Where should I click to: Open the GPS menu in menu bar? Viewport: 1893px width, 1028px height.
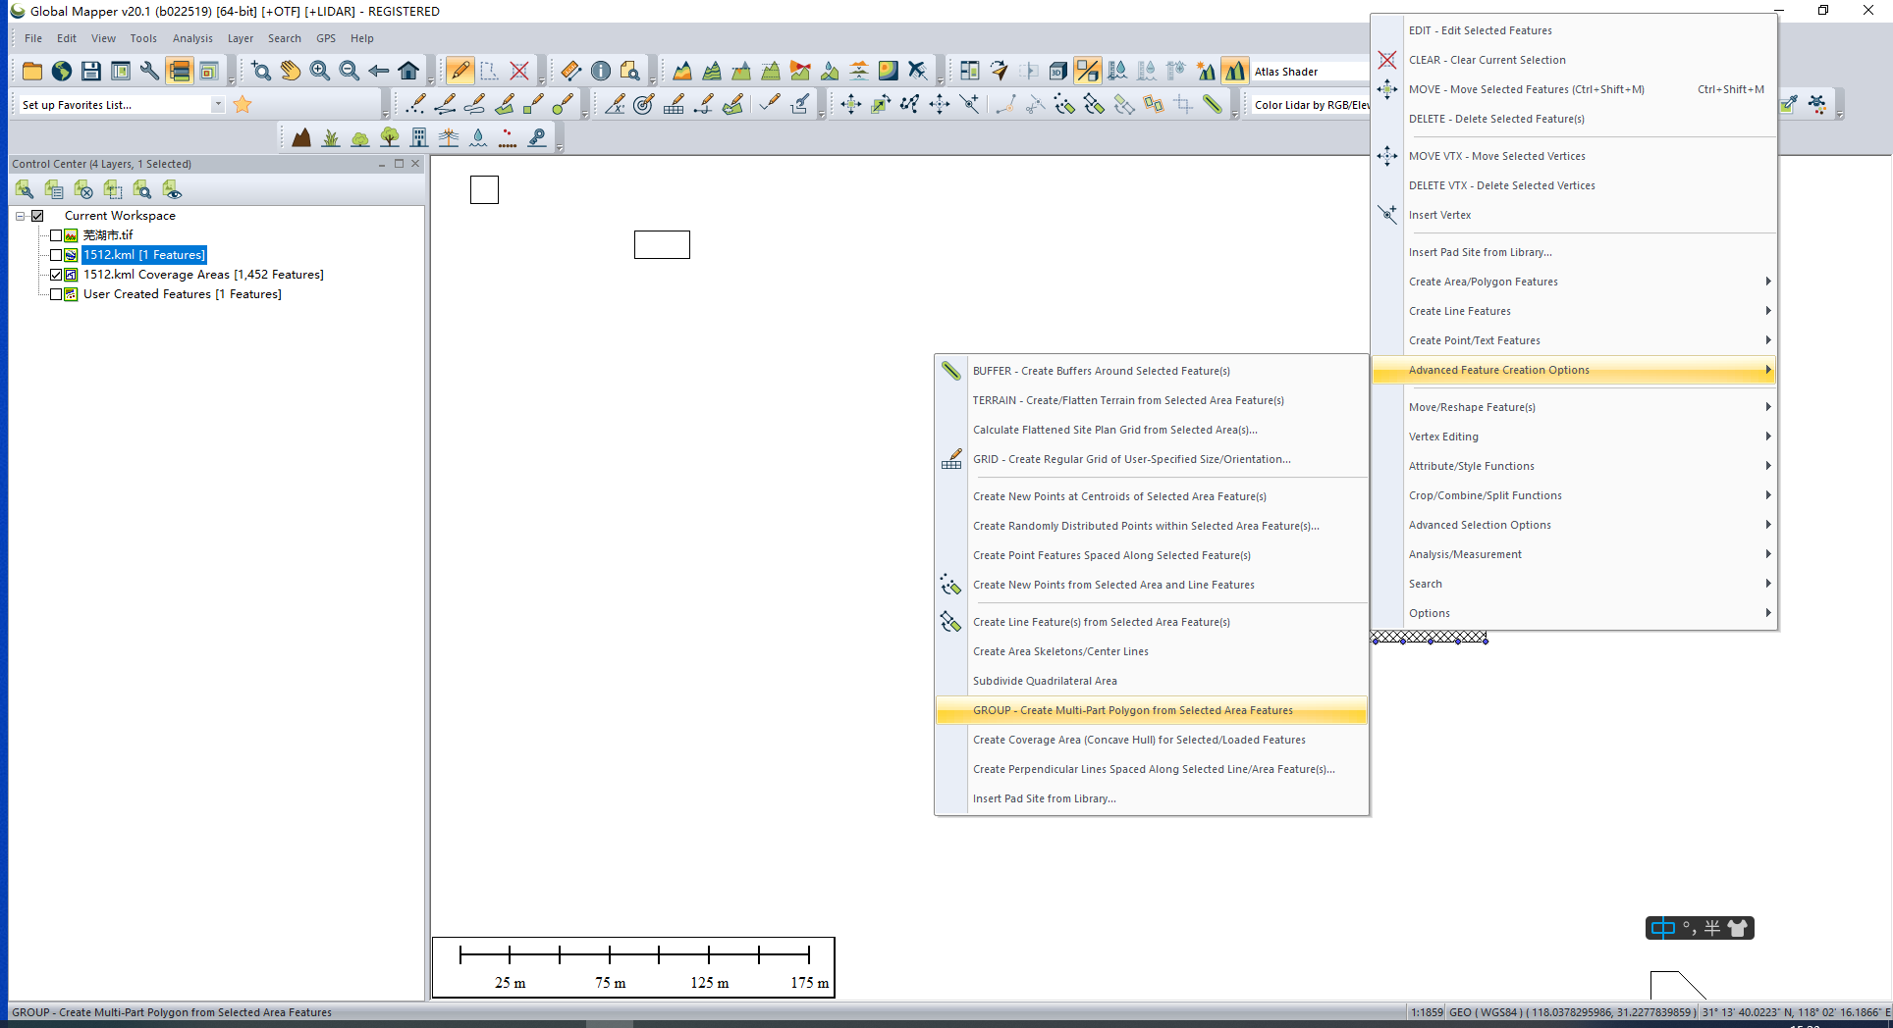click(x=326, y=38)
